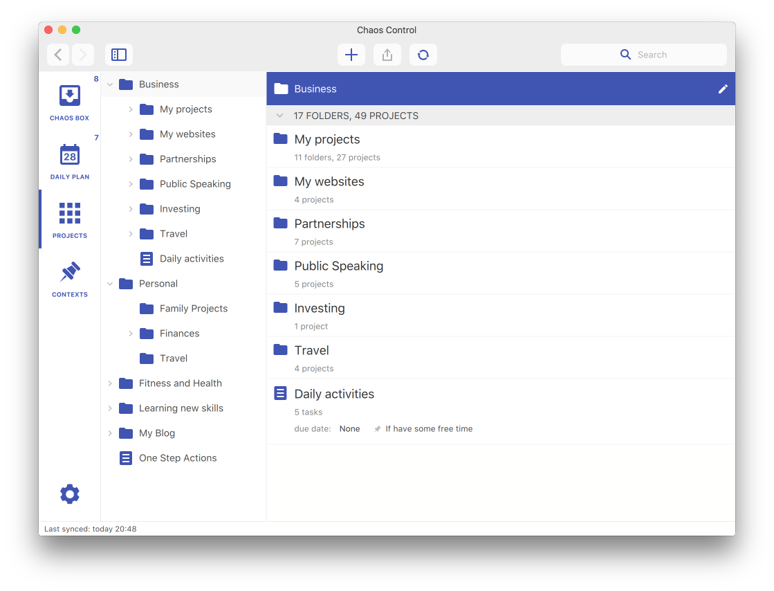Go back with the left arrow button
Screen dimensions: 774x591
[x=58, y=55]
